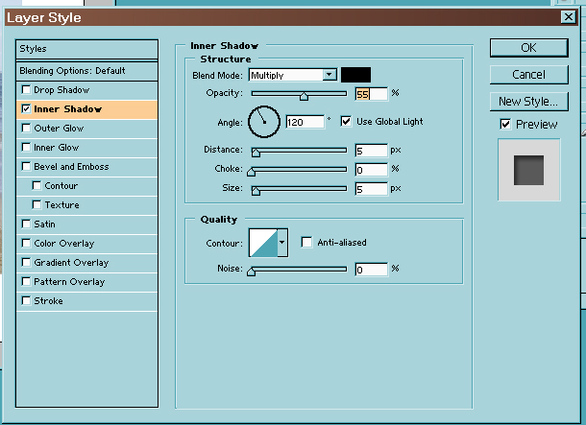Toggle Use Global Light checkbox

click(347, 122)
